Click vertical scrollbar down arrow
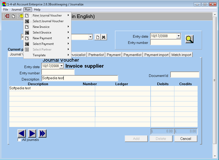 215,156
